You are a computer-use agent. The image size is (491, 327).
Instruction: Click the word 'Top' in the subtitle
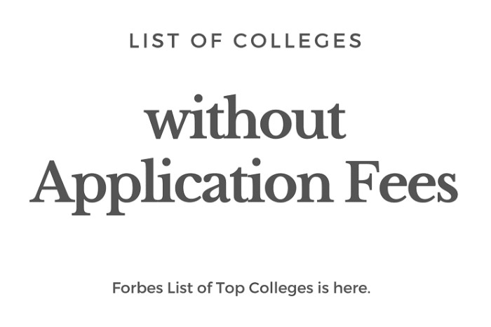pyautogui.click(x=230, y=288)
